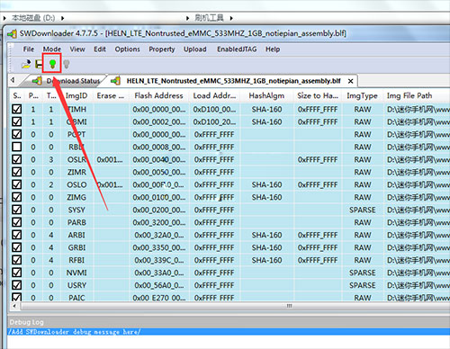Select the RFBI image ID cell
This screenshot has height=349, width=450.
[x=76, y=260]
